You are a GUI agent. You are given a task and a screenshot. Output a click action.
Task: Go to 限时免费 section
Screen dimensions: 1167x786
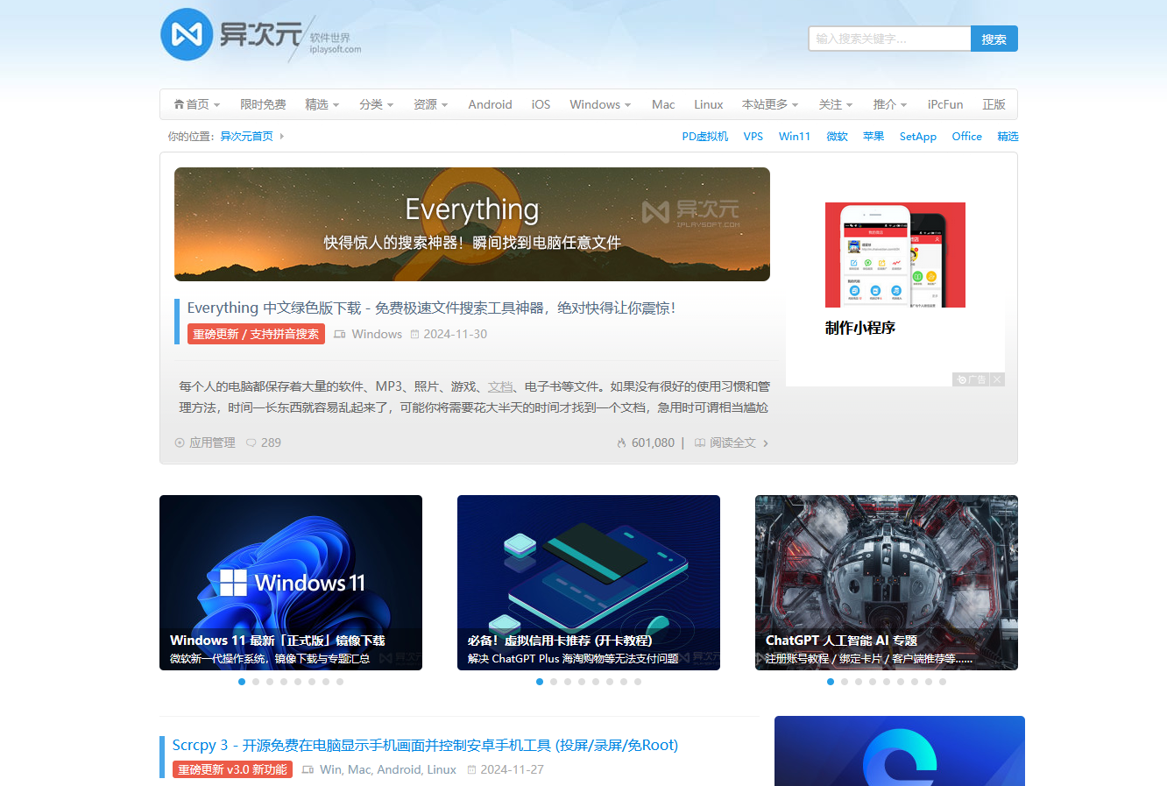[x=263, y=104]
